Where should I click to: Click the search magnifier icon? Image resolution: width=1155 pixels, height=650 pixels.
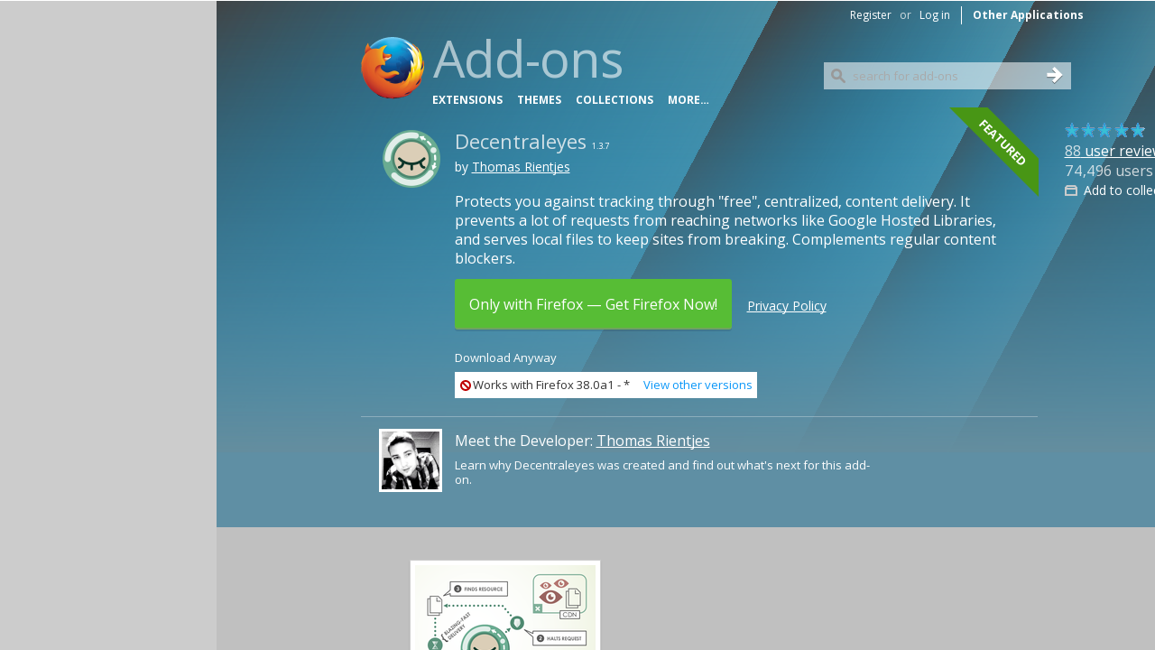[x=838, y=76]
